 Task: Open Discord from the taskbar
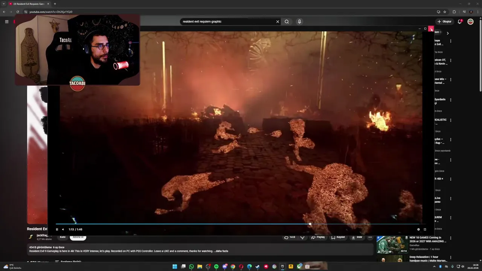[224, 266]
